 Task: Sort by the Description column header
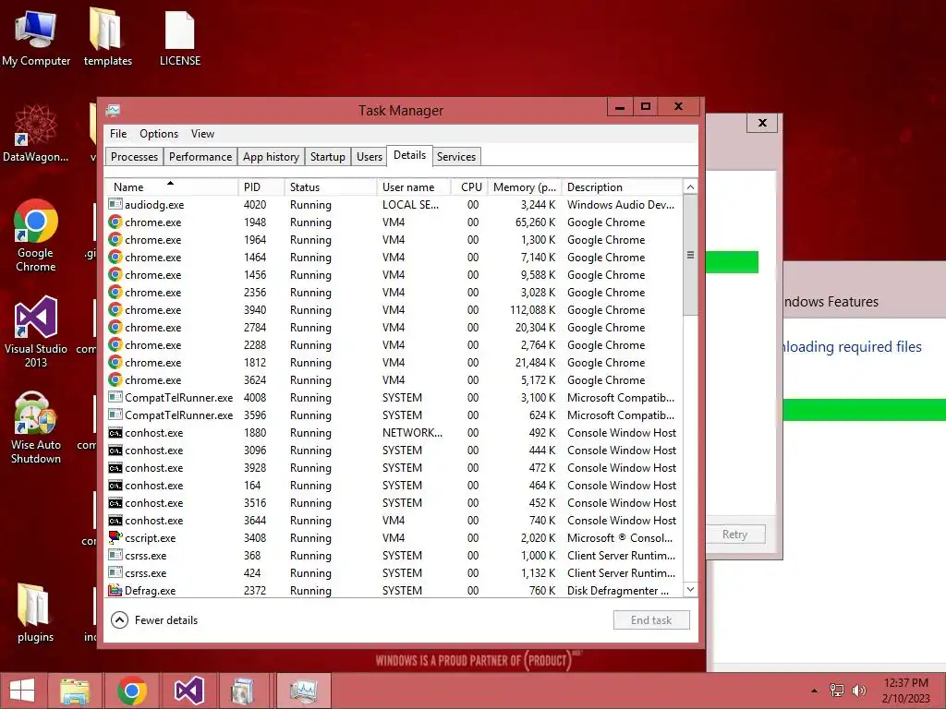click(x=622, y=186)
